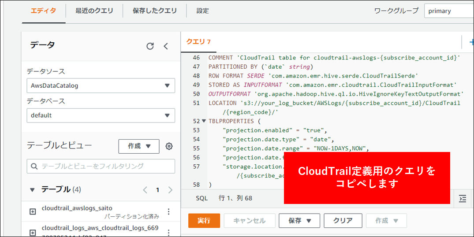Expand cloudtrail_logs_aws_cloudtrail_logs table plus icon

32,232
